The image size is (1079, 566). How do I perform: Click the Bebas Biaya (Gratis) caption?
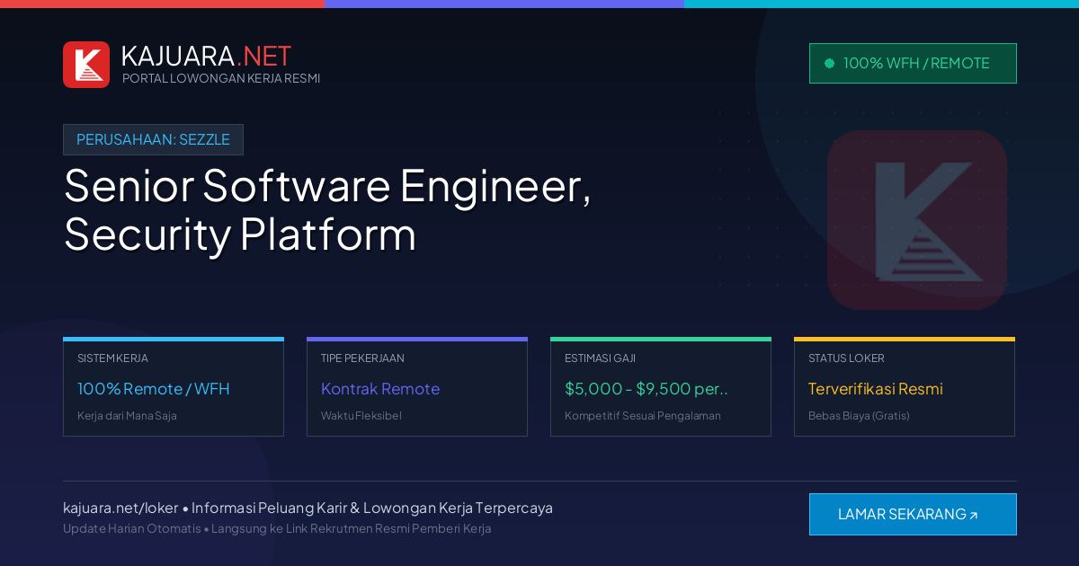[x=859, y=416]
